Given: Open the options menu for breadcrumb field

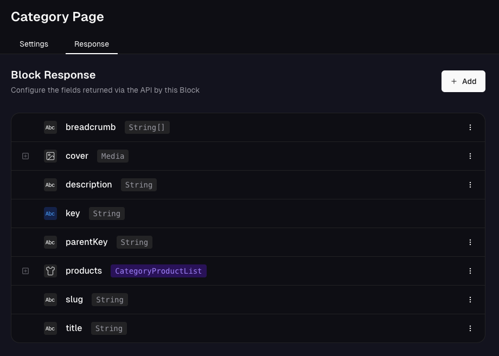Looking at the screenshot, I should [x=470, y=127].
